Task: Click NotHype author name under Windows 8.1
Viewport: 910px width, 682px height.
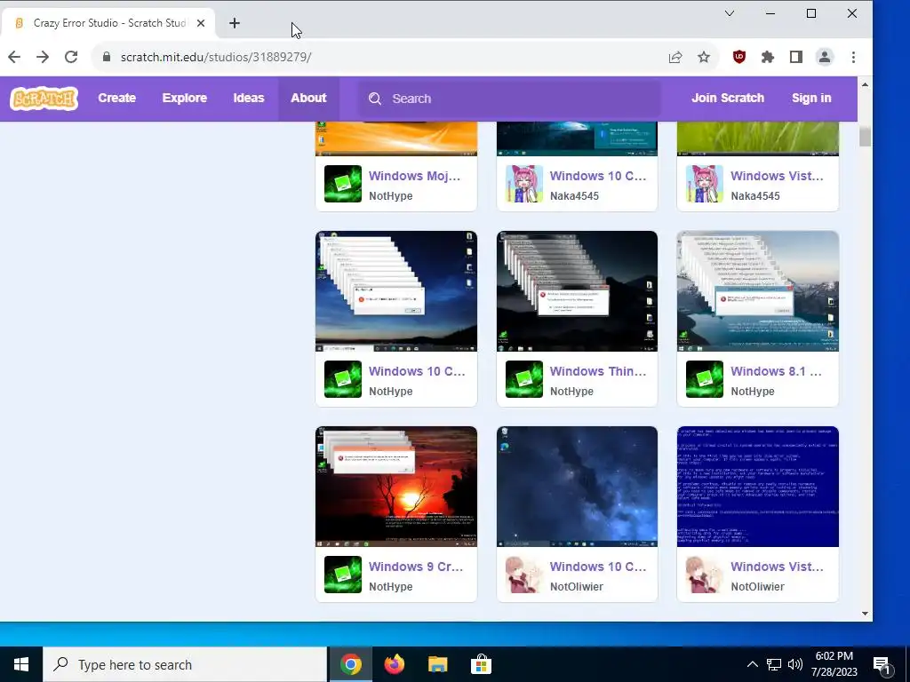Action: (x=753, y=392)
